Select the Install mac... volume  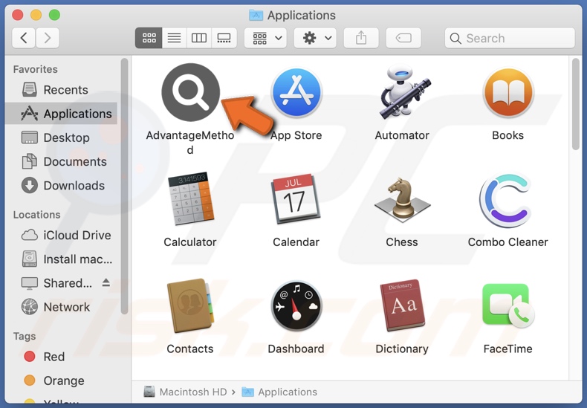click(x=62, y=259)
